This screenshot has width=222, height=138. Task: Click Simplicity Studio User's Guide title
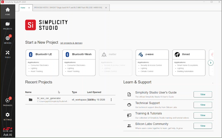pos(156,92)
